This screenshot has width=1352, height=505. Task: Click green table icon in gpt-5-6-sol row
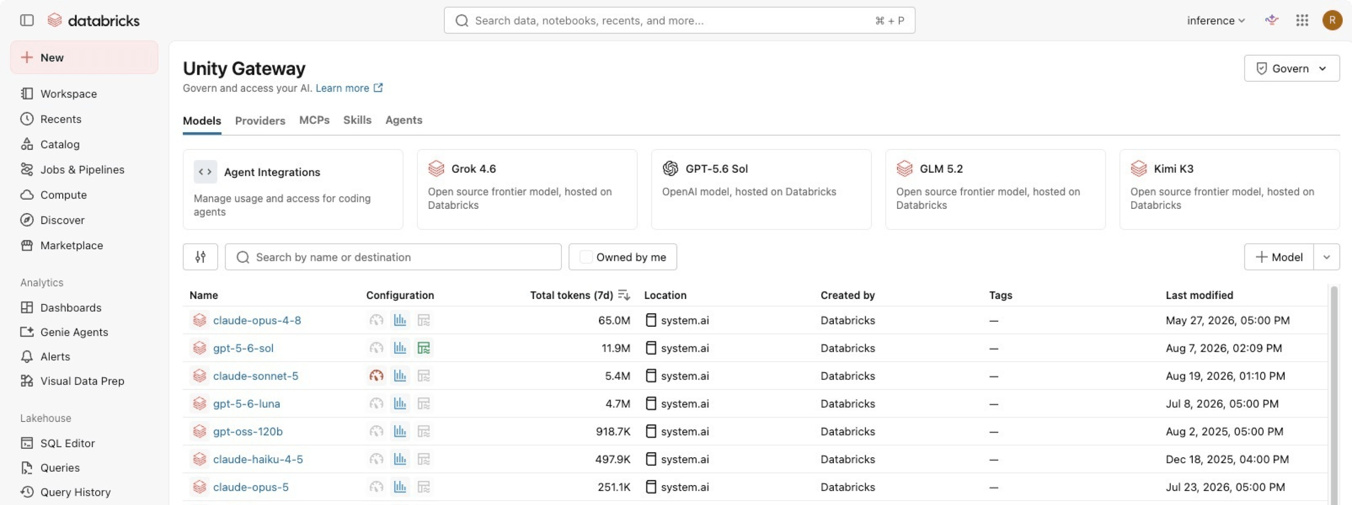[x=423, y=348]
